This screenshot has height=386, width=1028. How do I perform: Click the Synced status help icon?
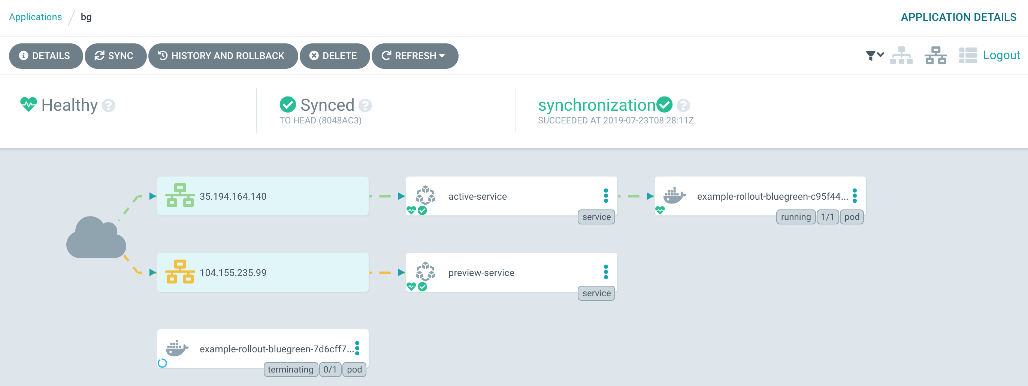(365, 105)
